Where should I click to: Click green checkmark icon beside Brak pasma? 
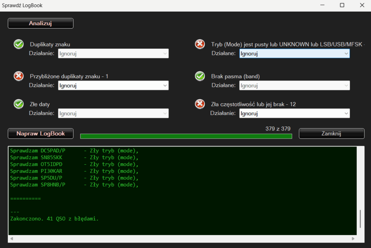click(x=200, y=76)
